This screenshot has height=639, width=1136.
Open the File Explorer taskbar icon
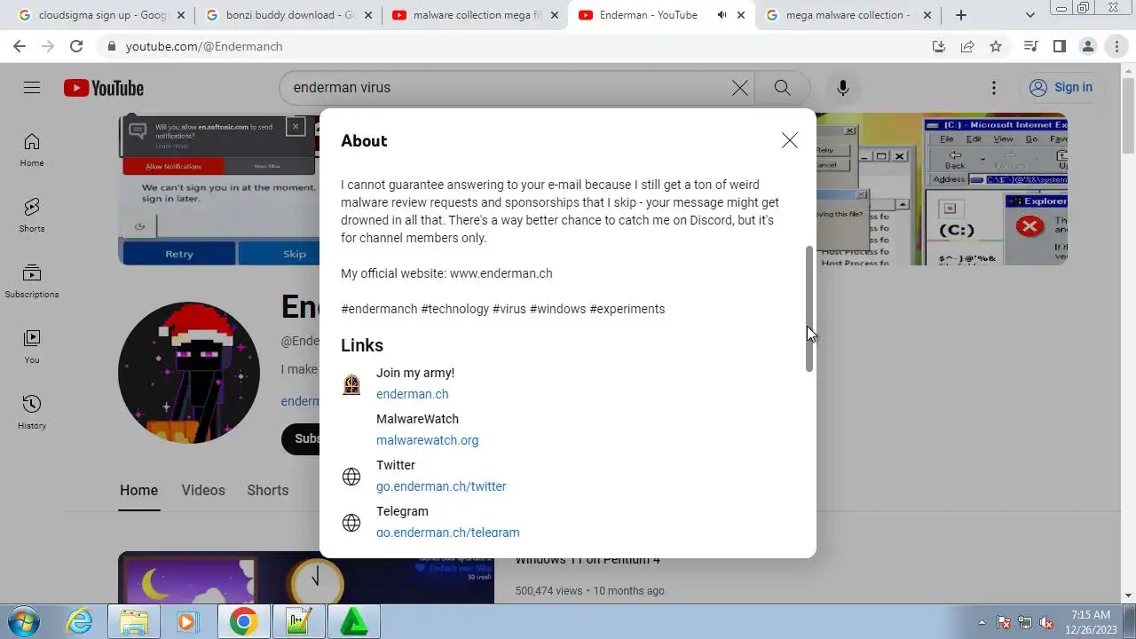[134, 621]
